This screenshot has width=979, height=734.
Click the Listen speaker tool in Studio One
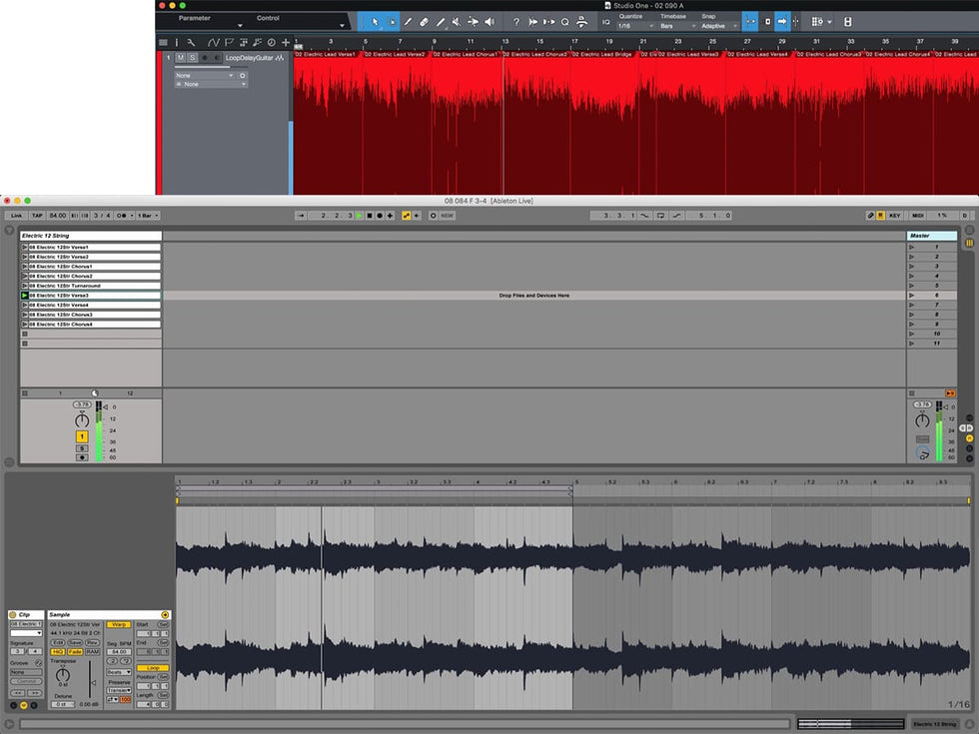(x=489, y=22)
